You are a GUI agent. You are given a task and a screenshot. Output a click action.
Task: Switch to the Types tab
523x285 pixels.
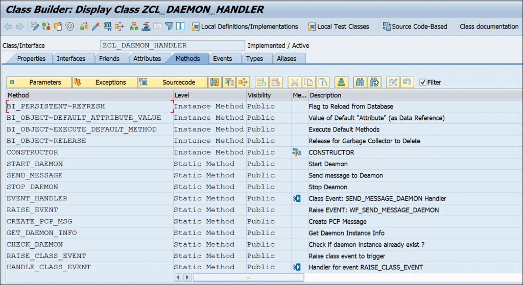[x=254, y=58]
